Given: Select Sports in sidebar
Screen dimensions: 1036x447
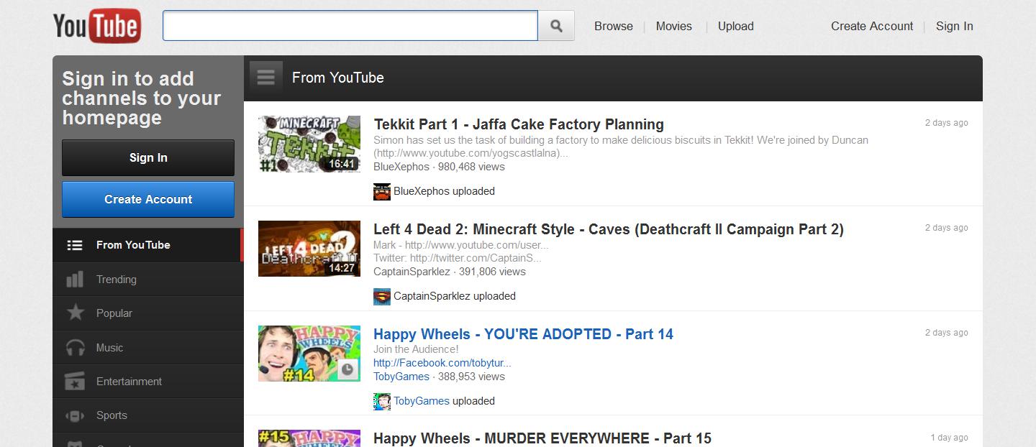Looking at the screenshot, I should (148, 415).
